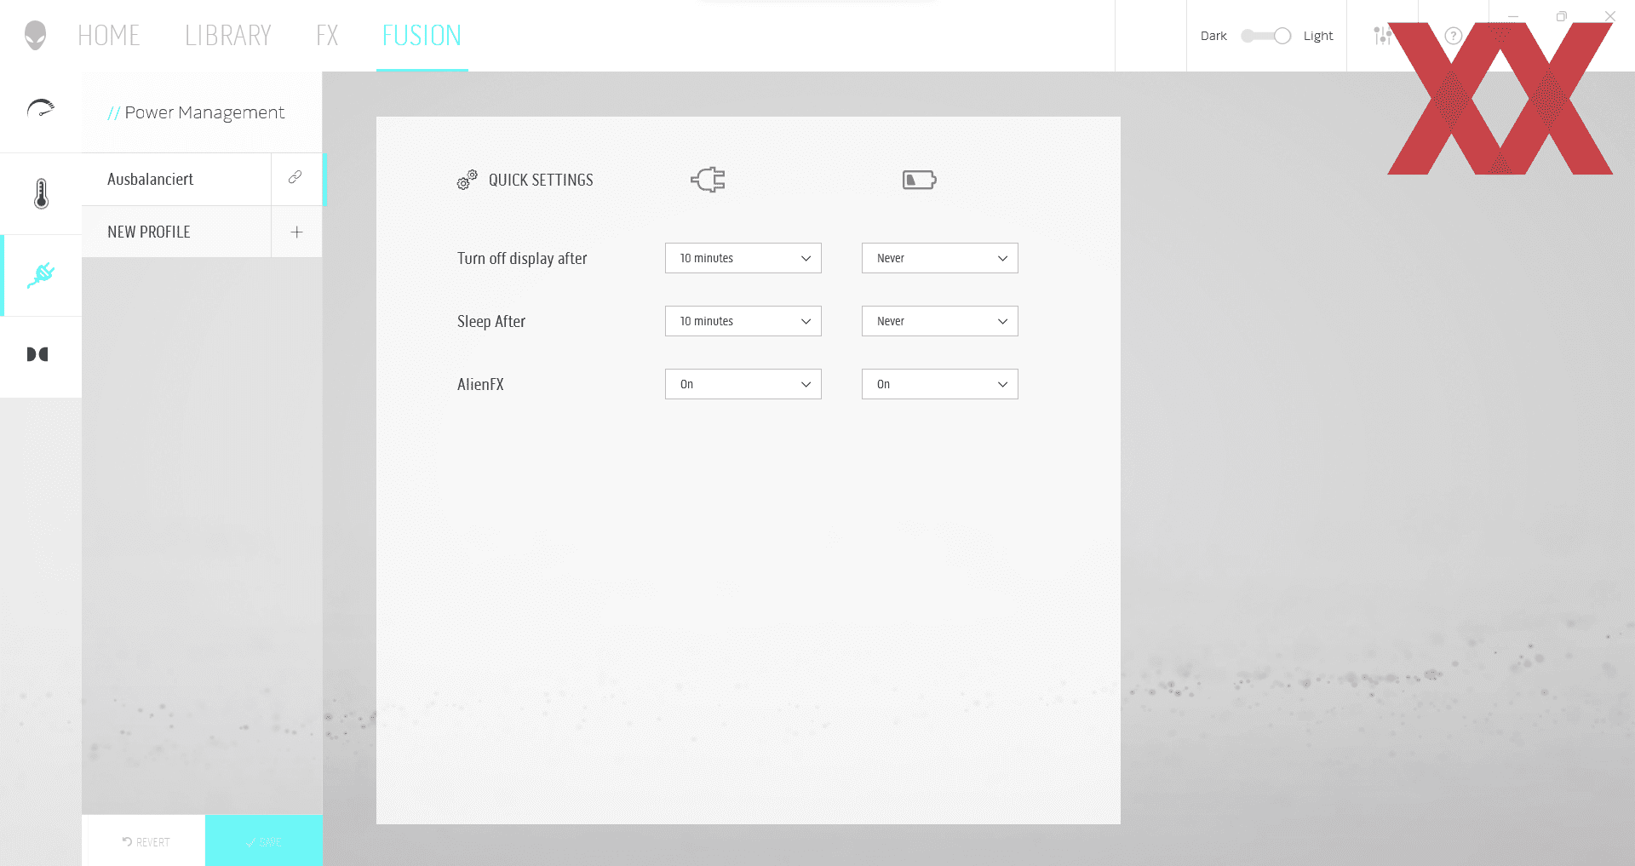Minimize the application window
1635x866 pixels.
(1513, 16)
